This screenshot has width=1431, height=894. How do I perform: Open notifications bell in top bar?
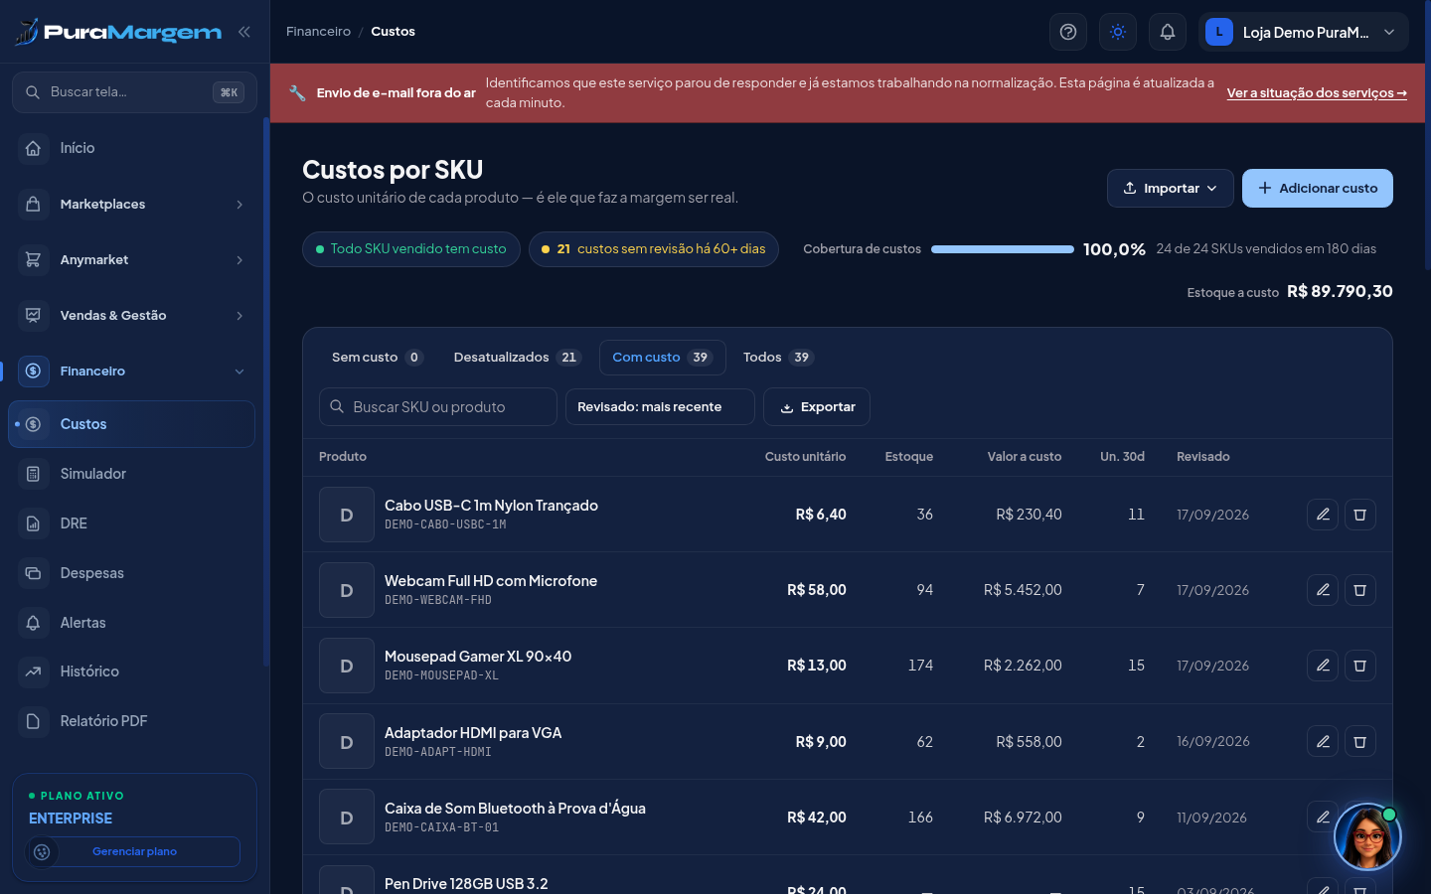click(x=1168, y=32)
